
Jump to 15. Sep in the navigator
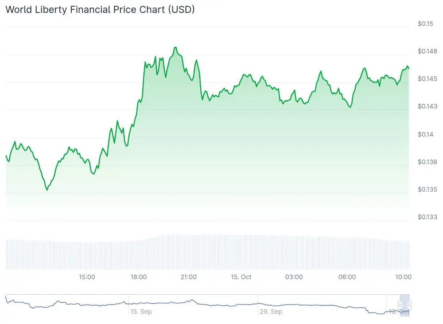pyautogui.click(x=141, y=312)
